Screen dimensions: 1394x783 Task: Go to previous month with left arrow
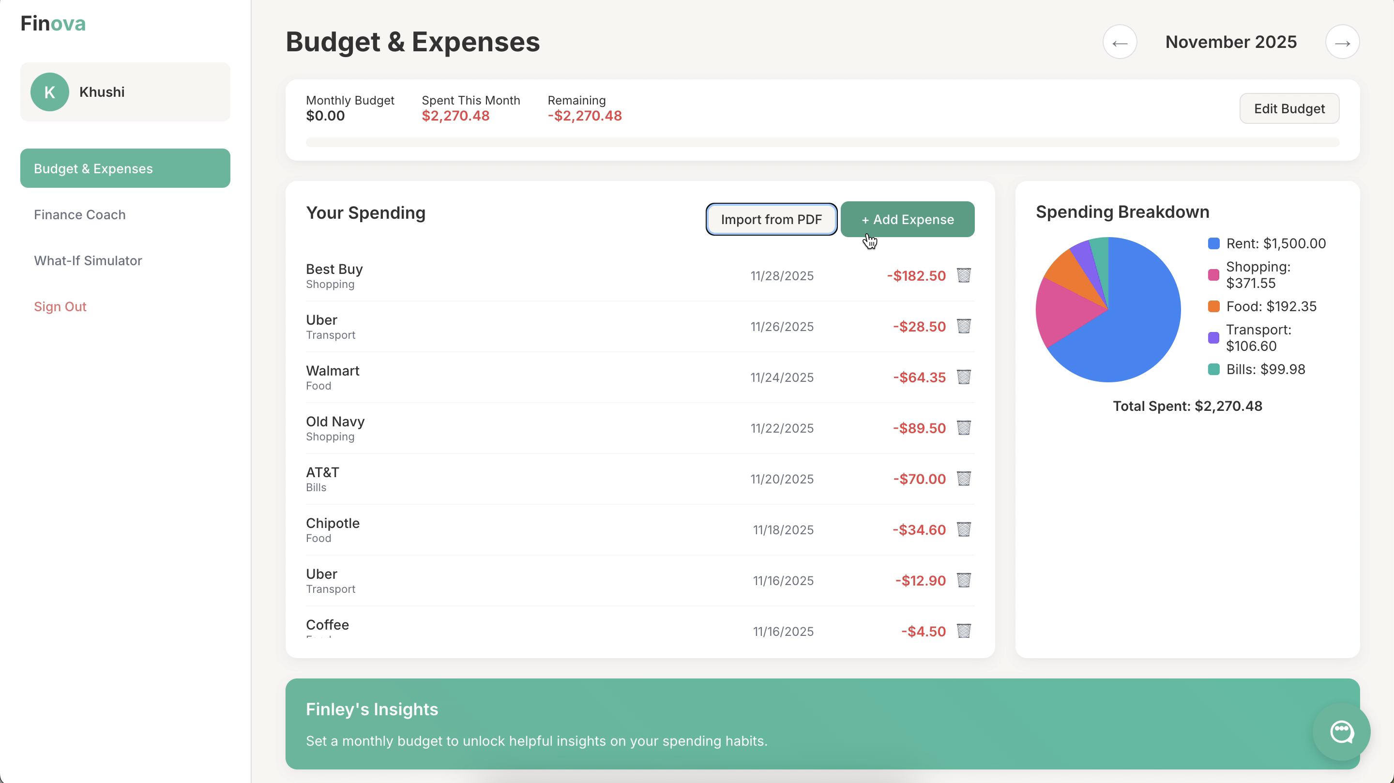click(1120, 42)
